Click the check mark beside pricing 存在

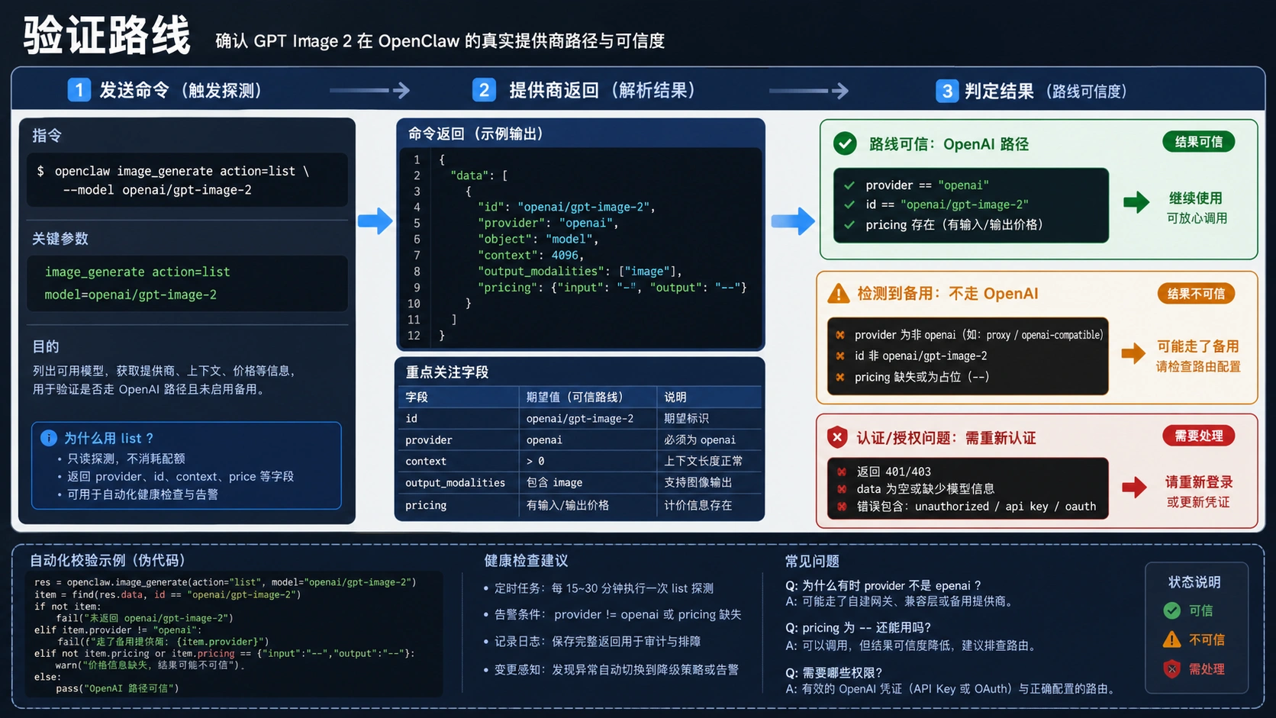tap(849, 225)
